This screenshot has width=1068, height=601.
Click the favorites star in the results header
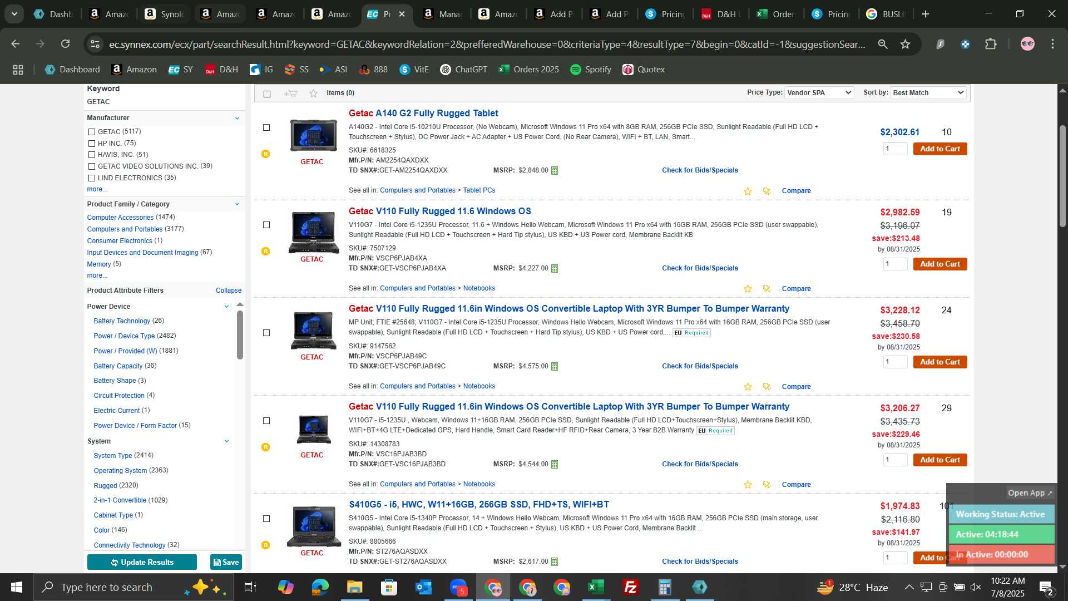coord(314,93)
